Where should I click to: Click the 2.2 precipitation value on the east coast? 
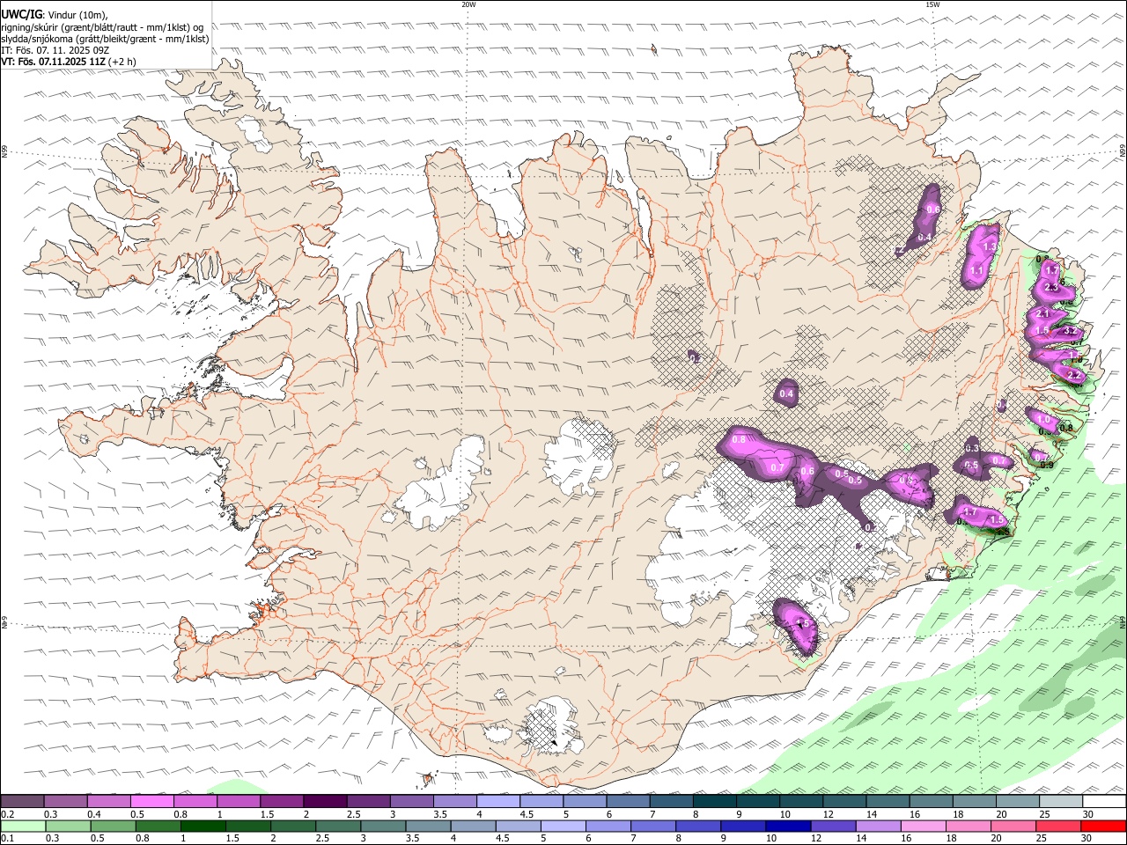[x=1073, y=376]
